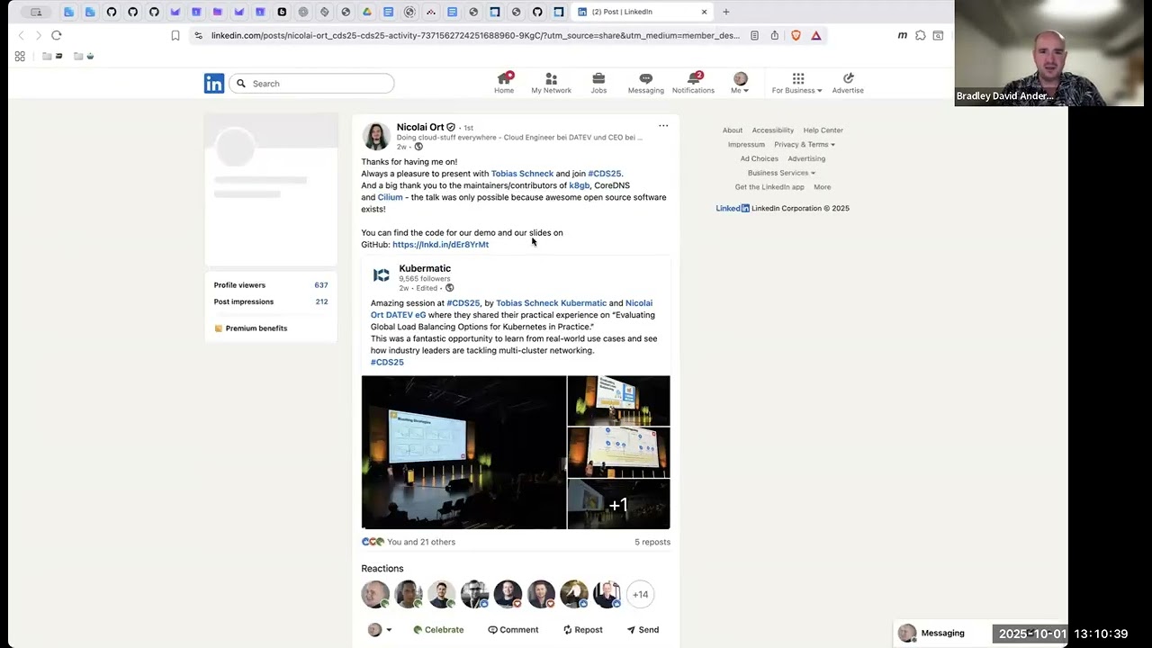This screenshot has width=1152, height=648.
Task: Open the Tobias Schneck mention link
Action: coord(522,174)
